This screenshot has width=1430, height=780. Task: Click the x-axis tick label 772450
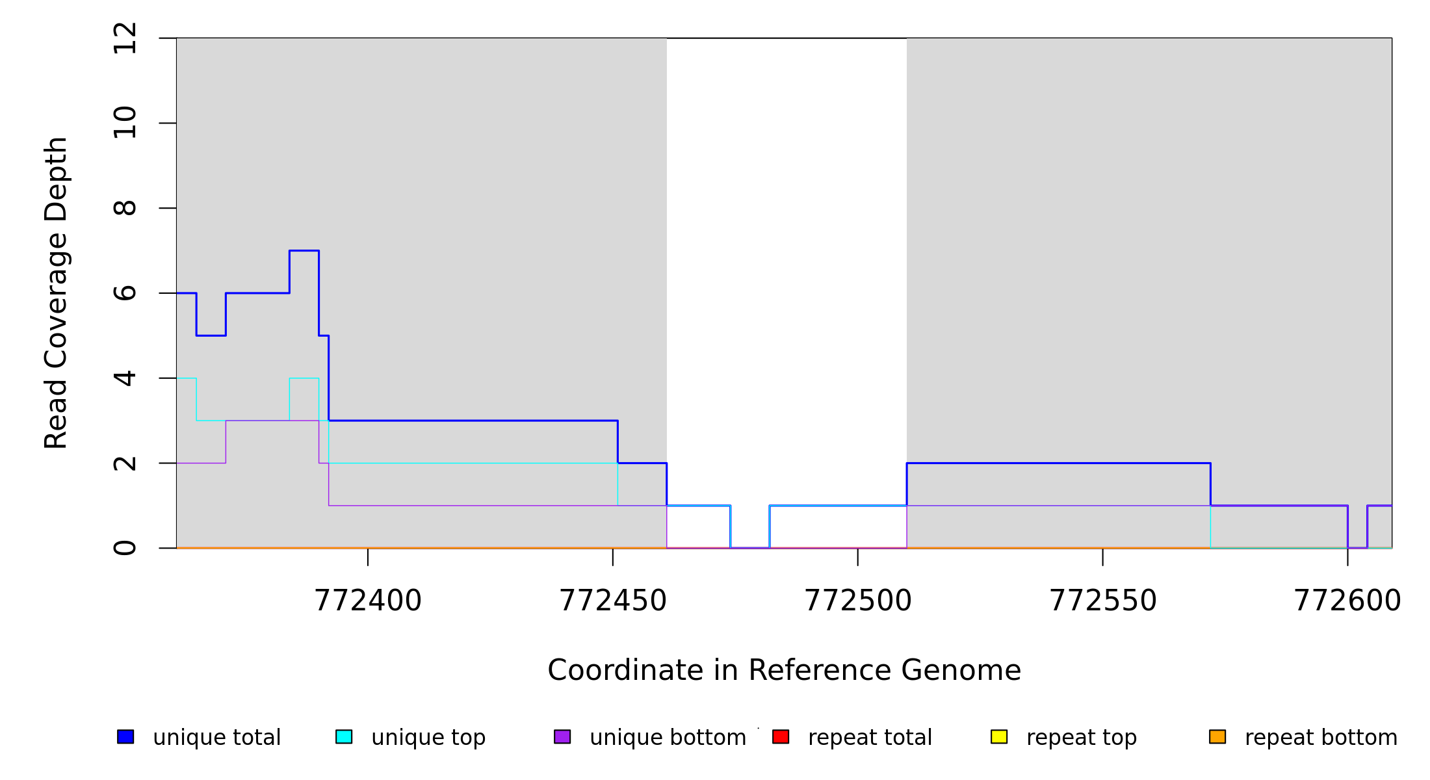tap(613, 601)
